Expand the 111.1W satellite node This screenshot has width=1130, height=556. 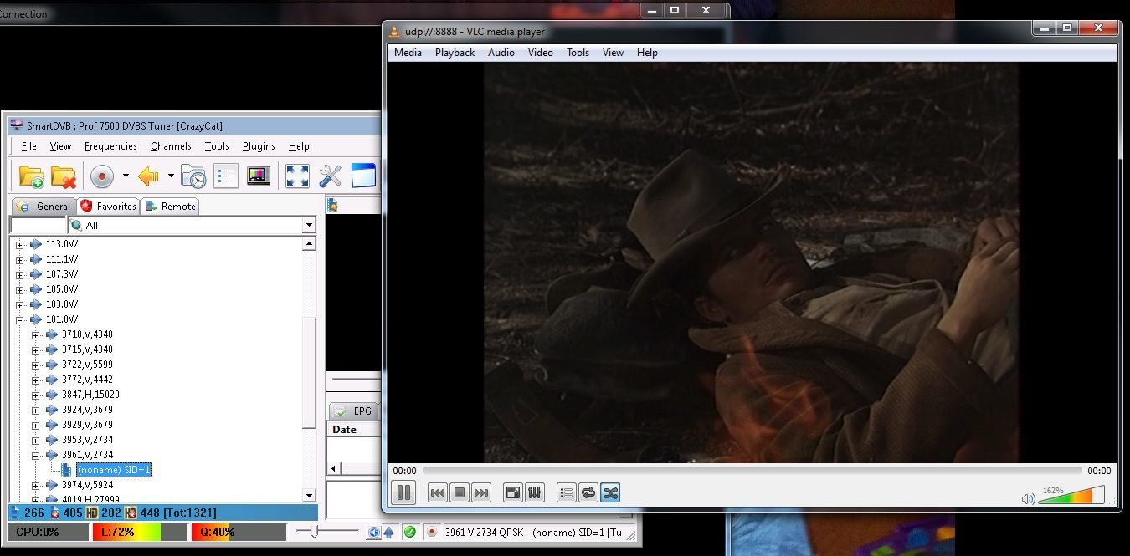tap(19, 259)
